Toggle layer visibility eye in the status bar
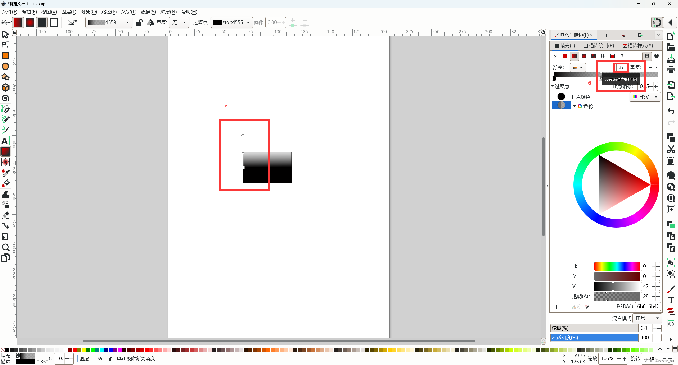678x365 pixels. pyautogui.click(x=100, y=359)
